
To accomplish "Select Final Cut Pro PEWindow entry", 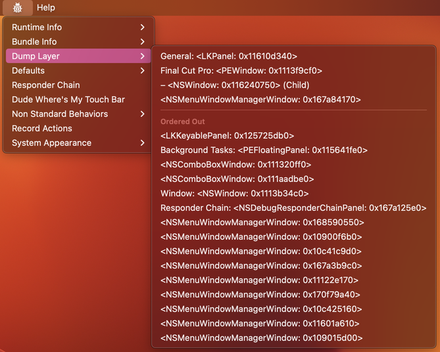I will click(293, 71).
